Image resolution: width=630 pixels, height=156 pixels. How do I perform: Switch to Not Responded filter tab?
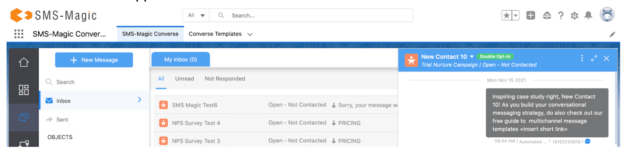[x=225, y=79]
